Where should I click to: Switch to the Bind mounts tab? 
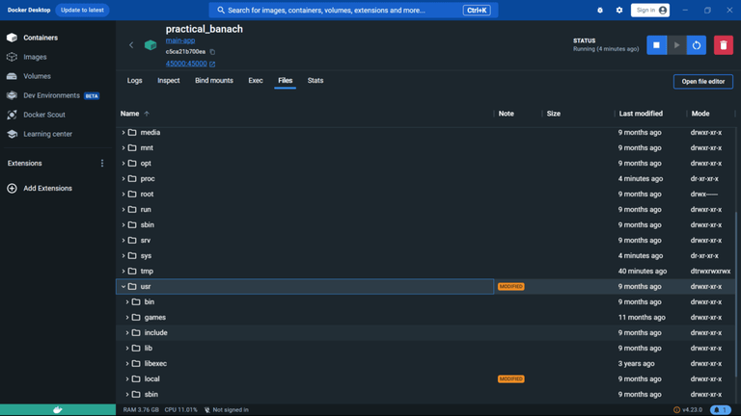click(214, 81)
